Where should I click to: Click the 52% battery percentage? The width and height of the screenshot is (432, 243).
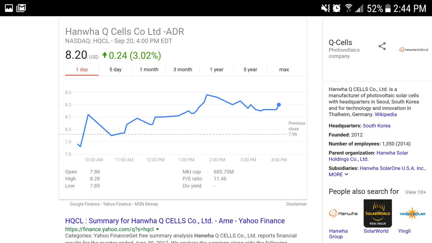(375, 8)
